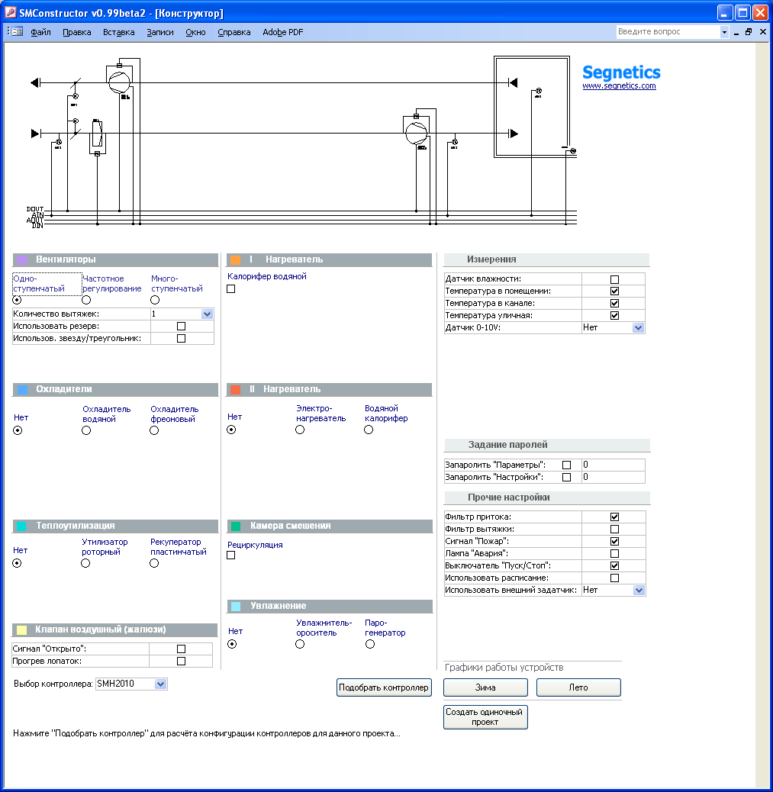
Task: Click the form icon left of Файл
Action: [17, 31]
